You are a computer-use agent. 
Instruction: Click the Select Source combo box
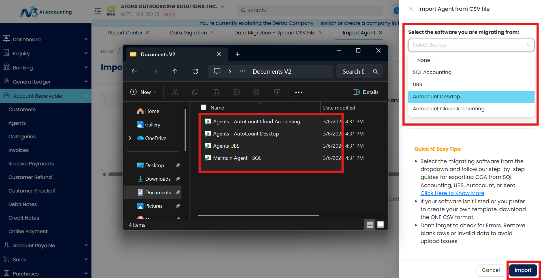pyautogui.click(x=471, y=45)
